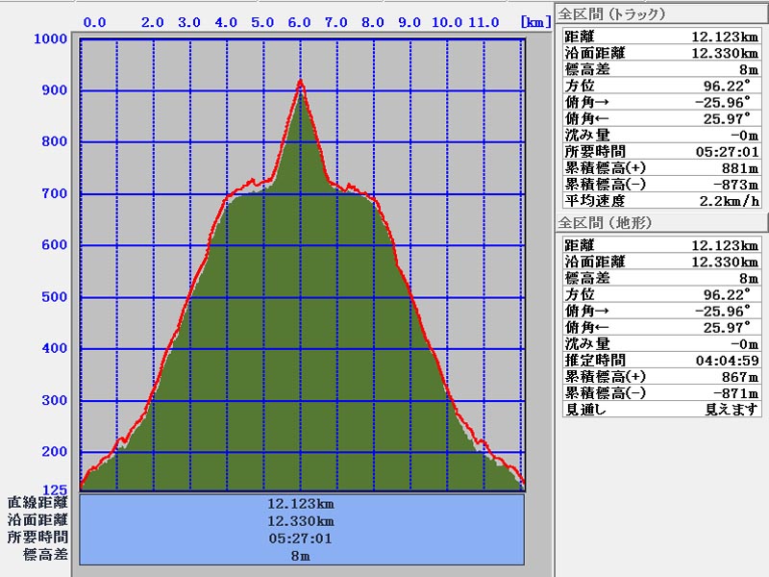Click the 500 label on elevation axis
Image resolution: width=769 pixels, height=577 pixels.
[x=54, y=297]
